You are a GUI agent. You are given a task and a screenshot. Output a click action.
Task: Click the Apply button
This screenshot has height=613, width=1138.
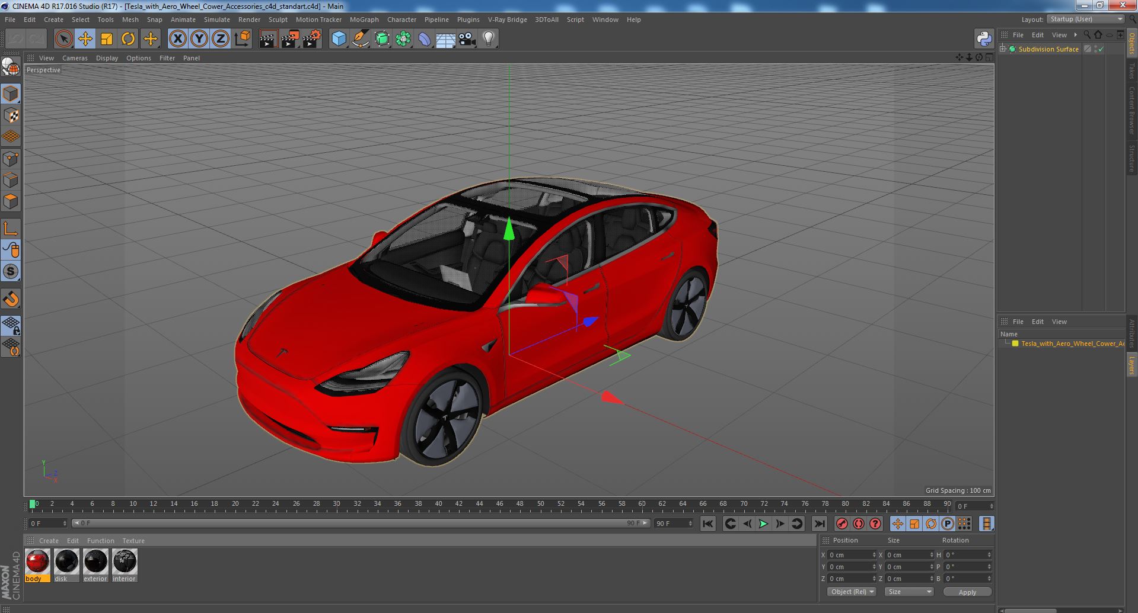click(x=967, y=592)
